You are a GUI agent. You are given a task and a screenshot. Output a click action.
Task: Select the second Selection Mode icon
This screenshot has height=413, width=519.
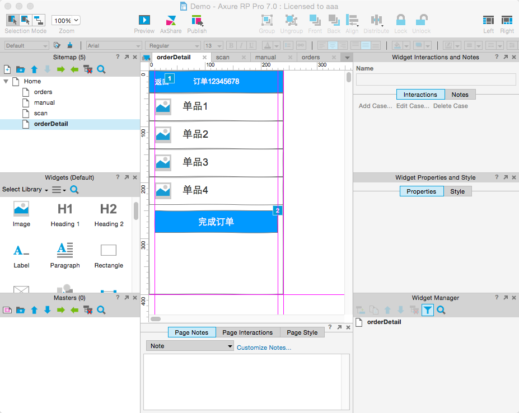point(26,20)
